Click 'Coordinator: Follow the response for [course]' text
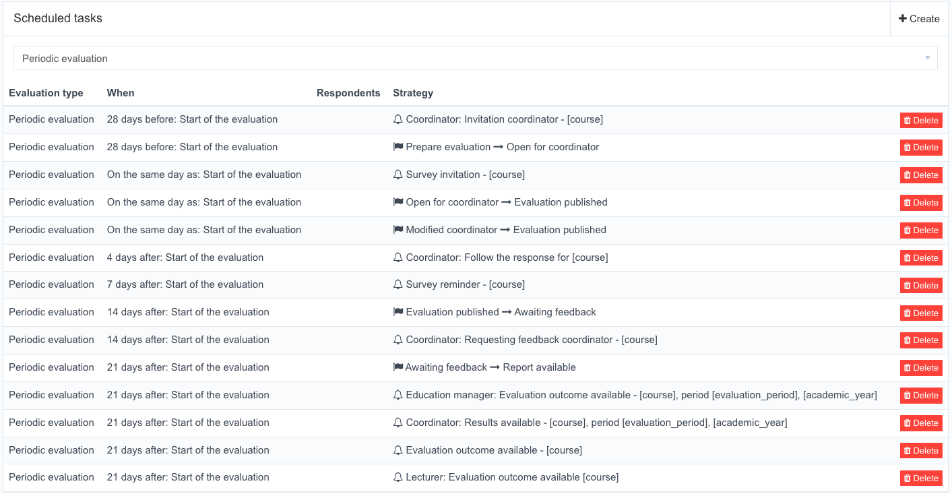Viewport: 952px width, 494px height. [507, 257]
